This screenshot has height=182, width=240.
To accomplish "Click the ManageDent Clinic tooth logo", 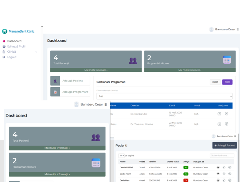I will pos(5,31).
